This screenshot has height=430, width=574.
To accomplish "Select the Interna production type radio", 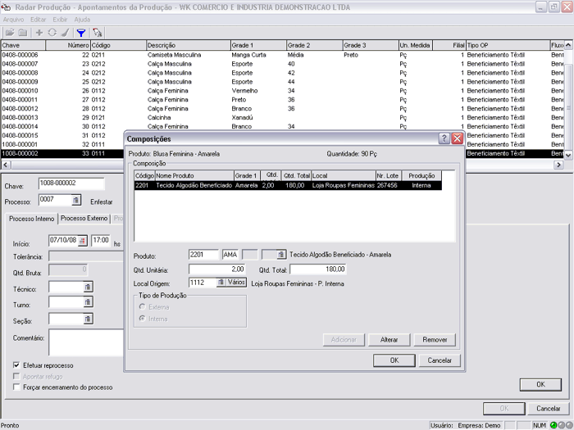I will click(x=143, y=318).
